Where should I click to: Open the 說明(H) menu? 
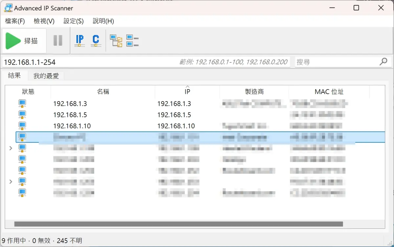point(103,21)
